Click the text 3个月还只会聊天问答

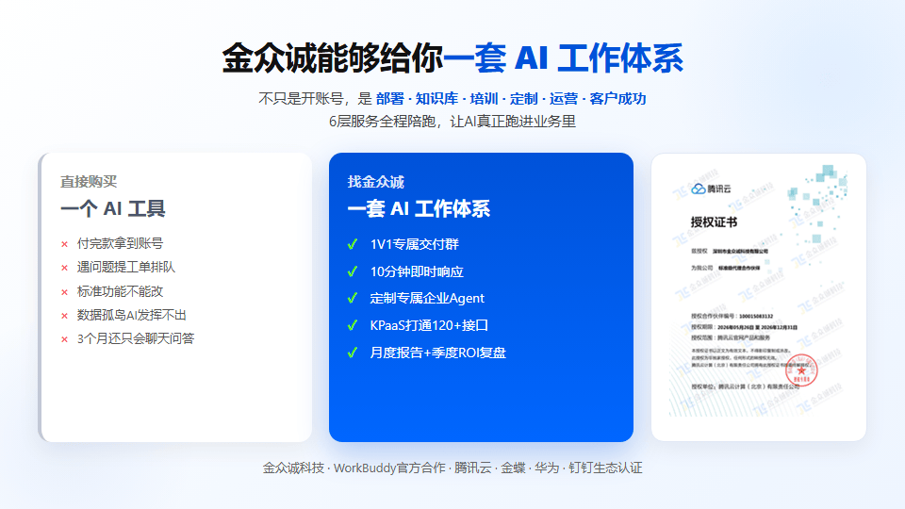136,338
